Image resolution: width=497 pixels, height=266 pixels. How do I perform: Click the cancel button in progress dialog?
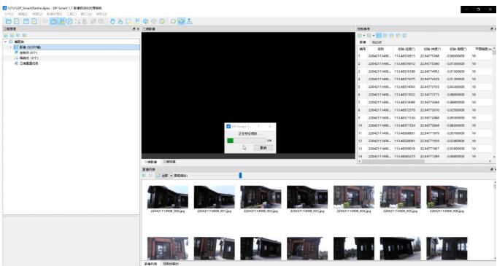[263, 148]
